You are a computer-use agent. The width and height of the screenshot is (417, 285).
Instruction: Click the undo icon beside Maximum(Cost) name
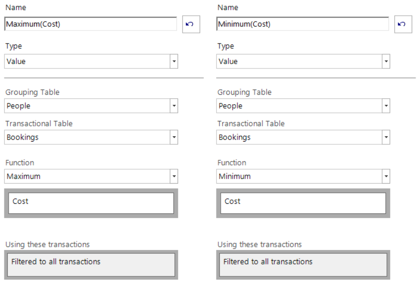coord(191,24)
